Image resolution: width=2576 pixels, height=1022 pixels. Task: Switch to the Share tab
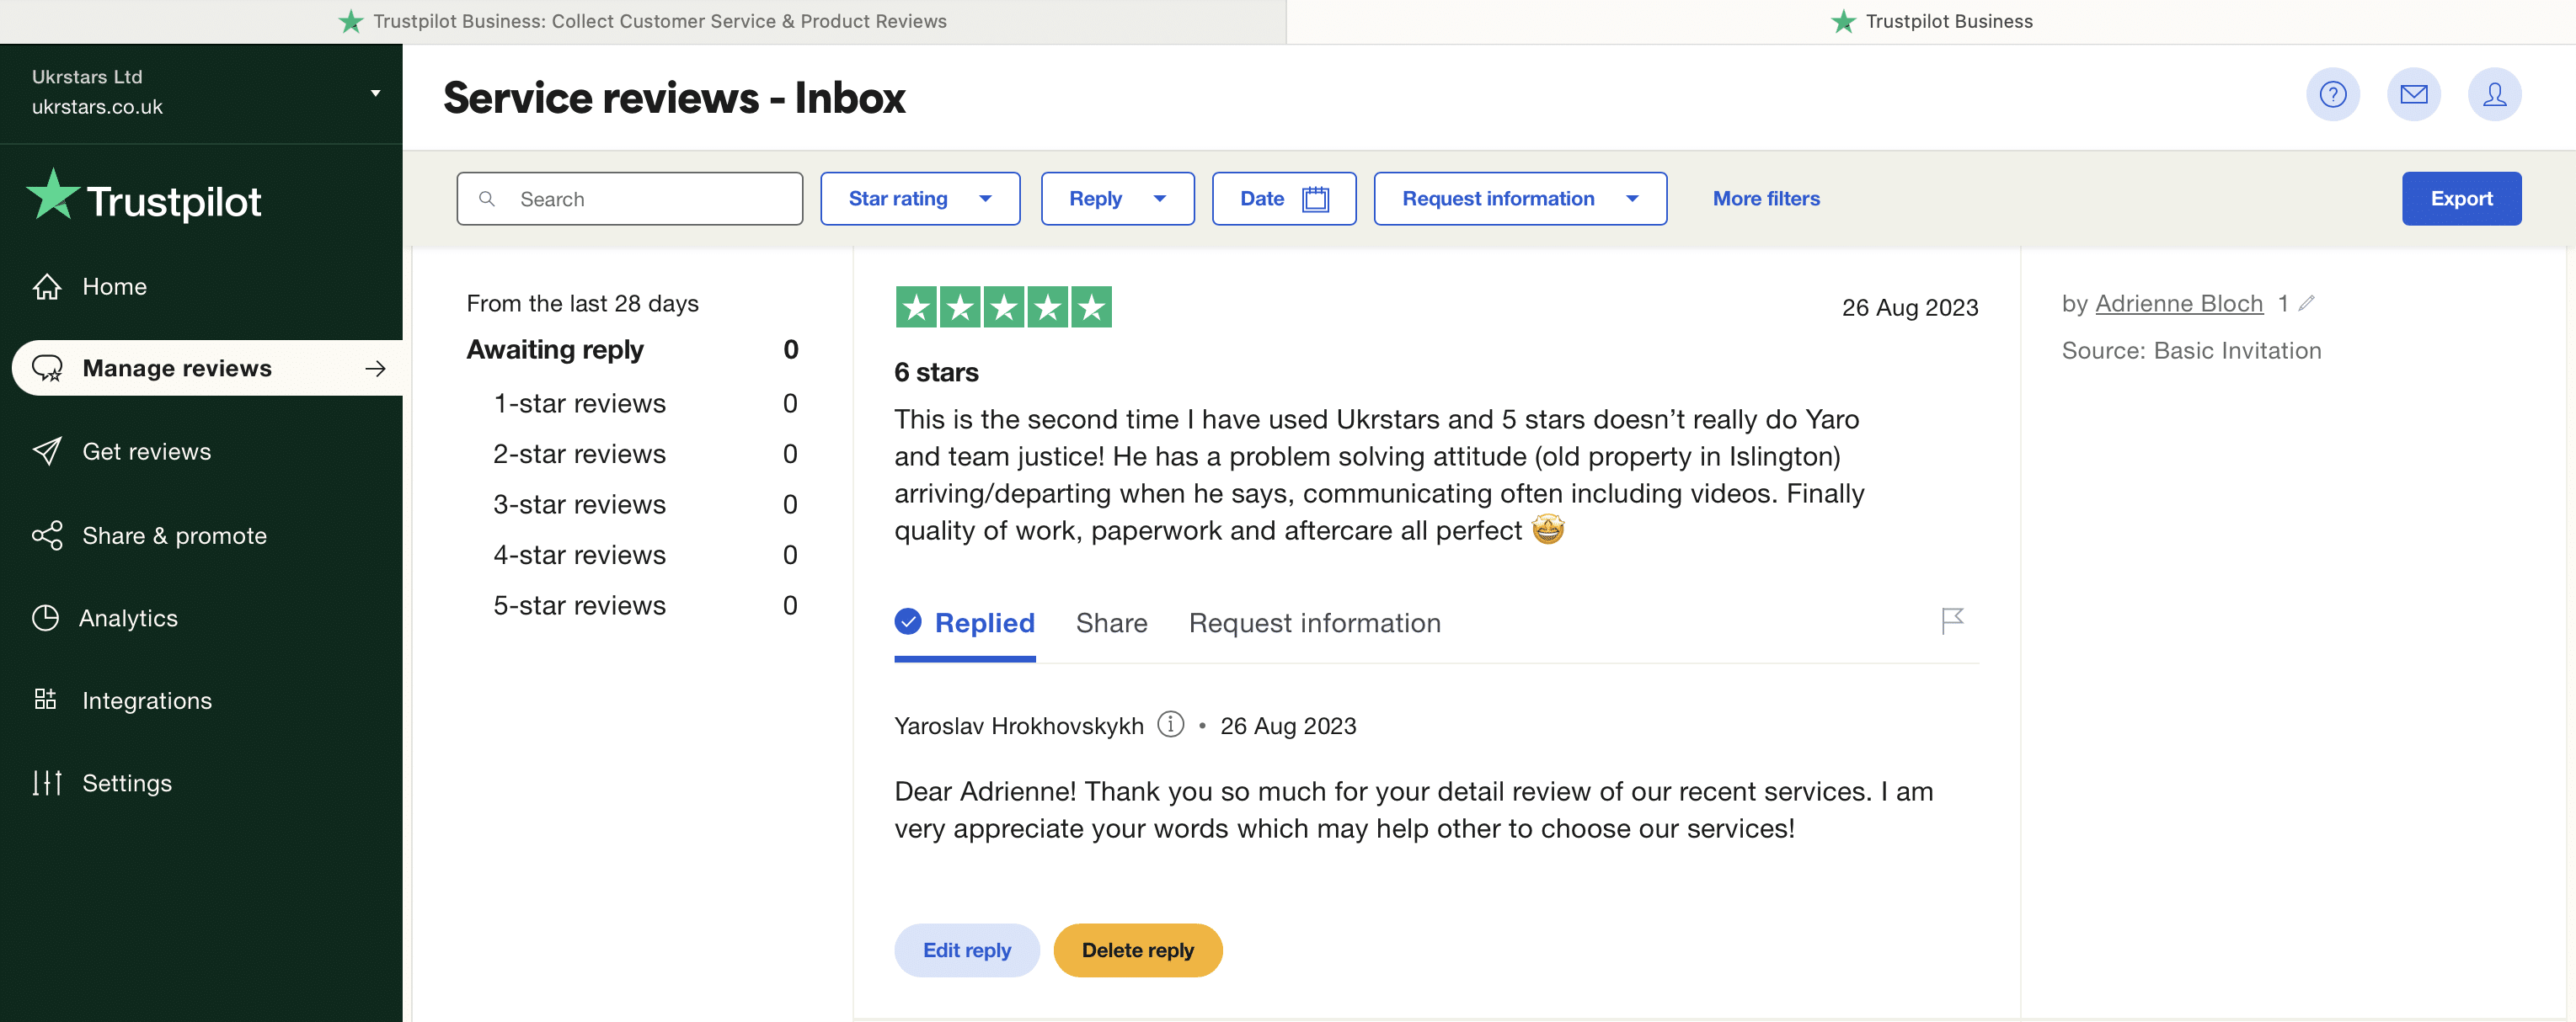pos(1111,624)
